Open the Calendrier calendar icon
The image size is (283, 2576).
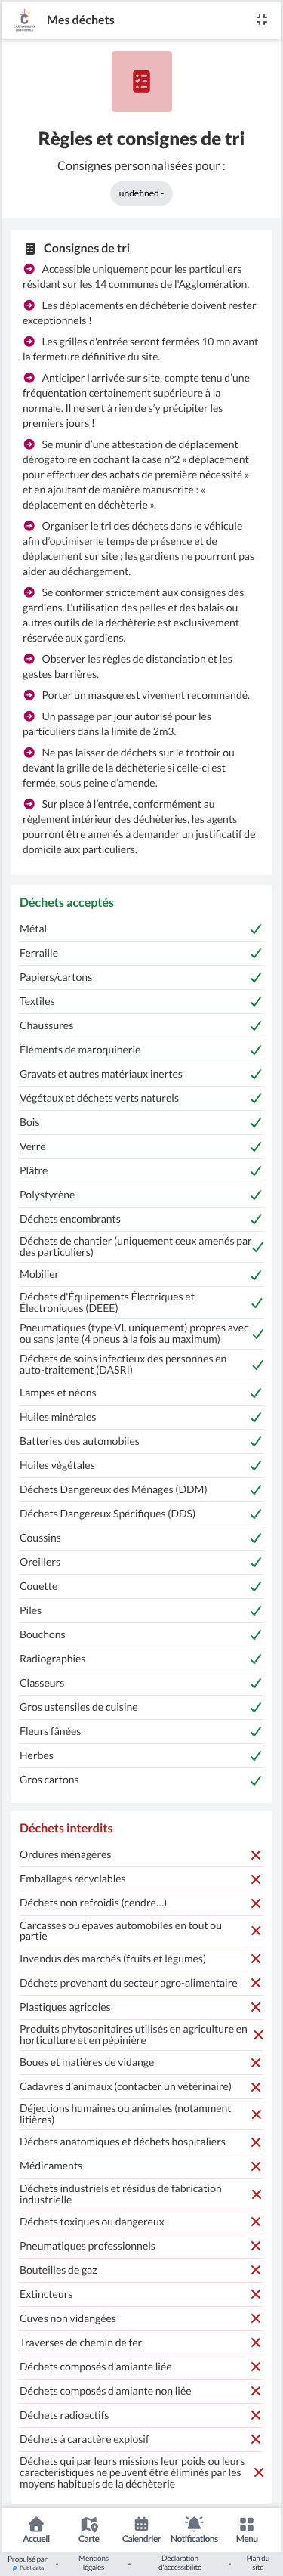(141, 2524)
